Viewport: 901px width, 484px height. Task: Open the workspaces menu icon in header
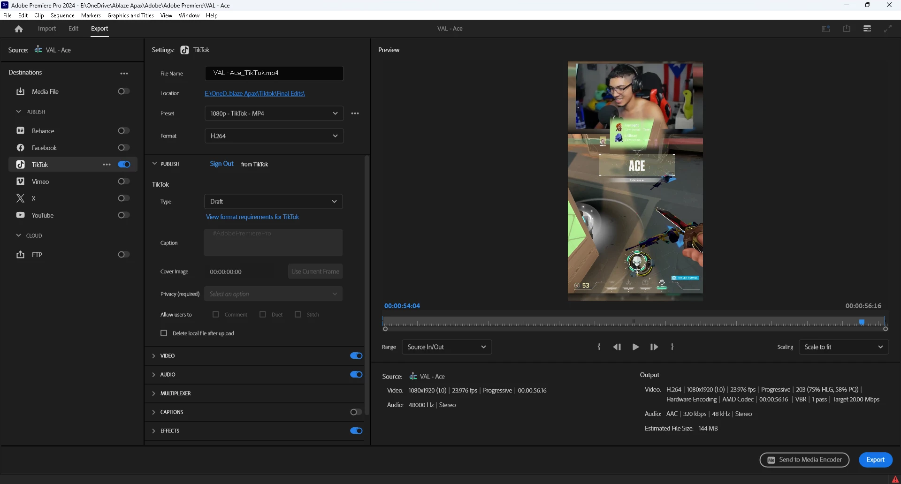click(867, 29)
